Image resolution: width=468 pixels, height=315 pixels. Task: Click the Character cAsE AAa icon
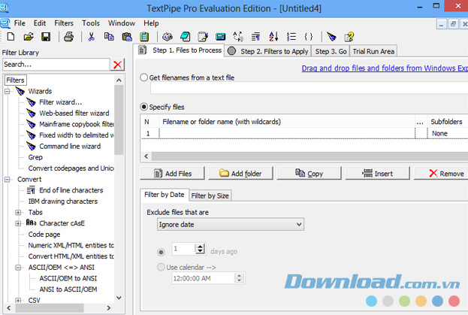tap(31, 223)
